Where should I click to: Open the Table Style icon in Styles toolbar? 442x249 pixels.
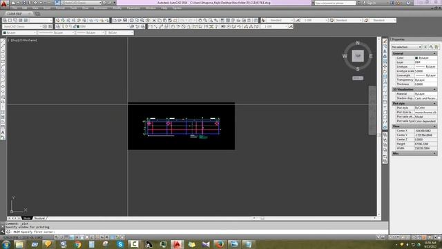coord(331,20)
